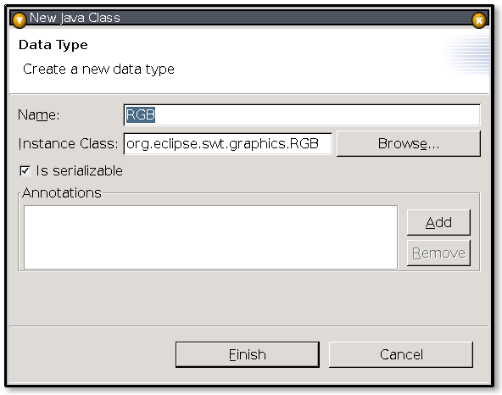
Task: Click the Name input field containing RGB
Action: (302, 115)
